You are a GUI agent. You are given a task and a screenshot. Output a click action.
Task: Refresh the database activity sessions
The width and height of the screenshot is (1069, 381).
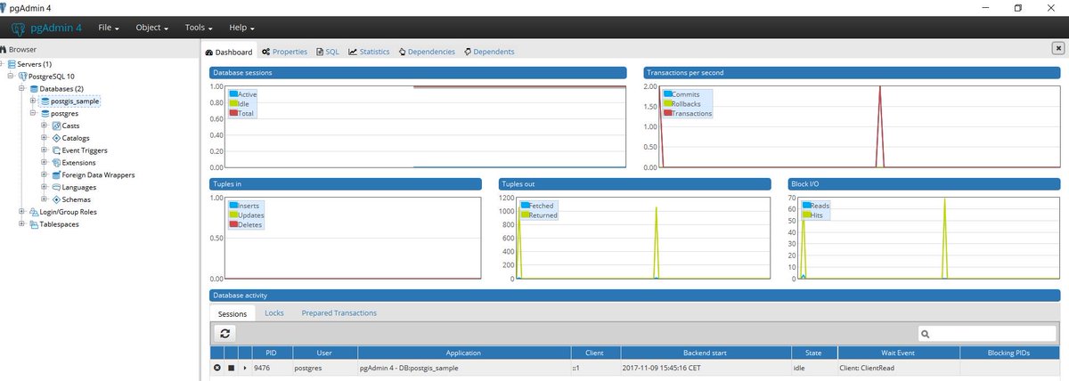point(225,333)
